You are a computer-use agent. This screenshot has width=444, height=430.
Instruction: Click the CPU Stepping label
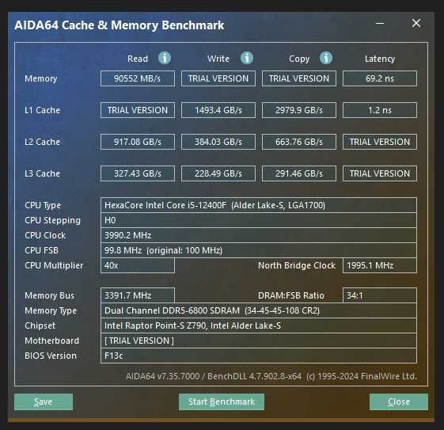(53, 221)
